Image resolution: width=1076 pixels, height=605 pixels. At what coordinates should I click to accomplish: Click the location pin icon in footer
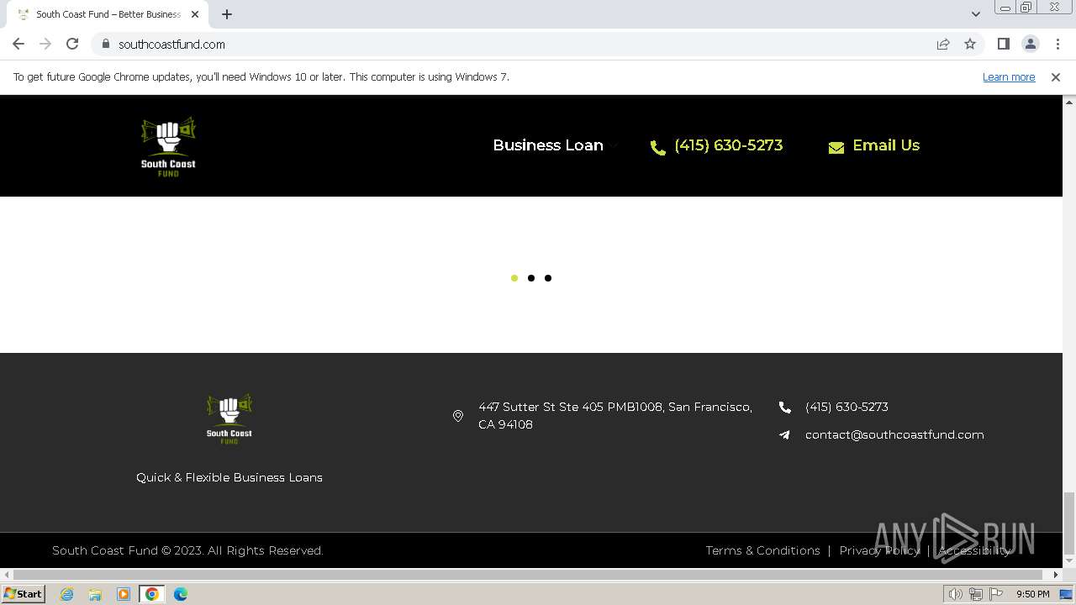coord(458,416)
